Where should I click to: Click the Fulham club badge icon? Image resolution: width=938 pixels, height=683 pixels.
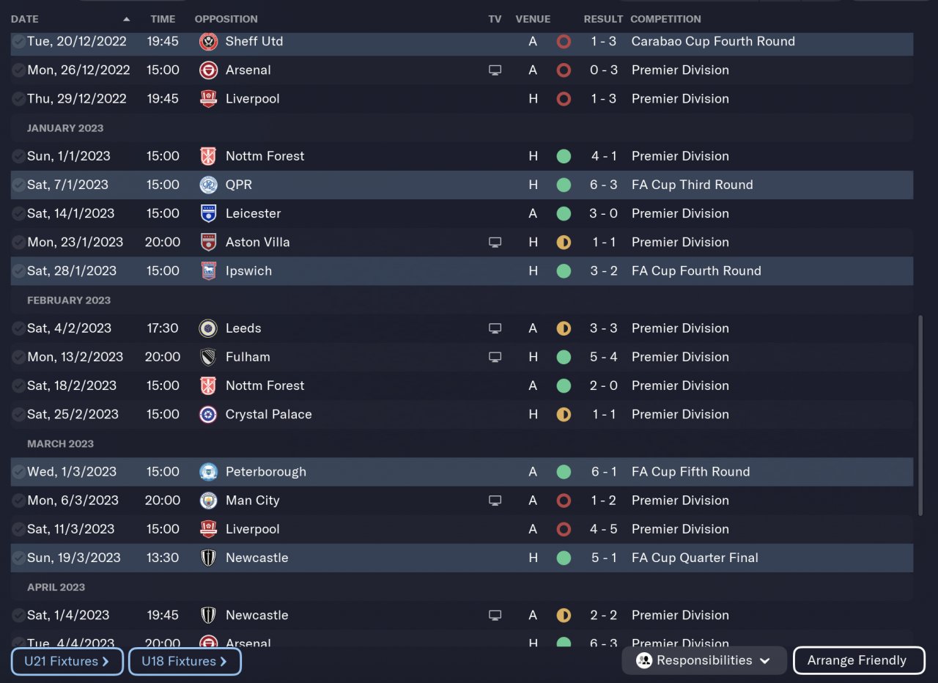(208, 358)
